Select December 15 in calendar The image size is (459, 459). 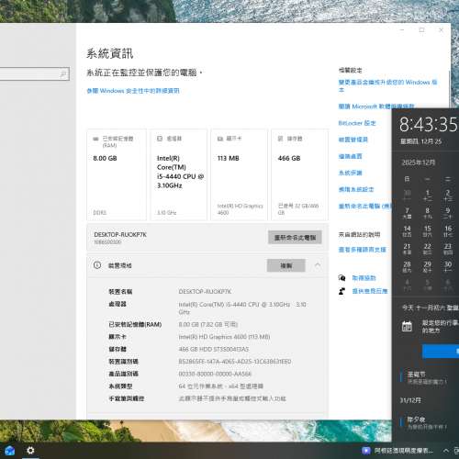tap(428, 231)
